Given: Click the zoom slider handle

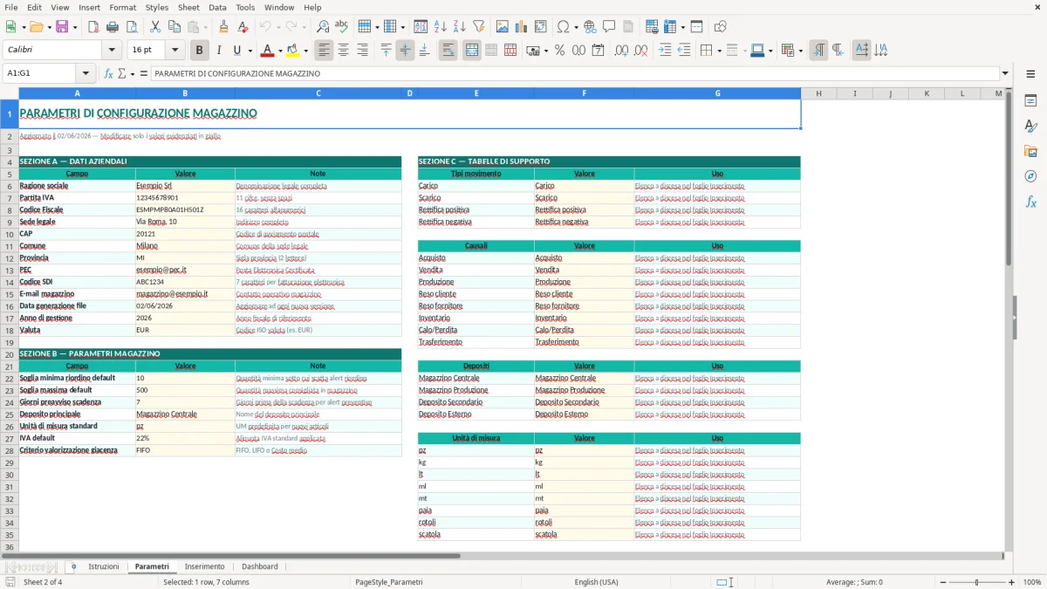Looking at the screenshot, I should point(976,582).
